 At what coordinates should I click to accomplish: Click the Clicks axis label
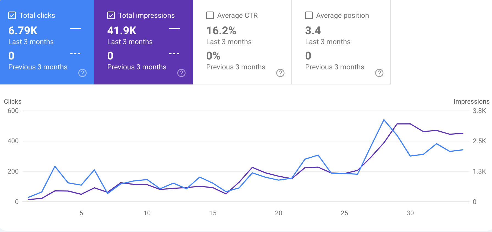[x=13, y=101]
